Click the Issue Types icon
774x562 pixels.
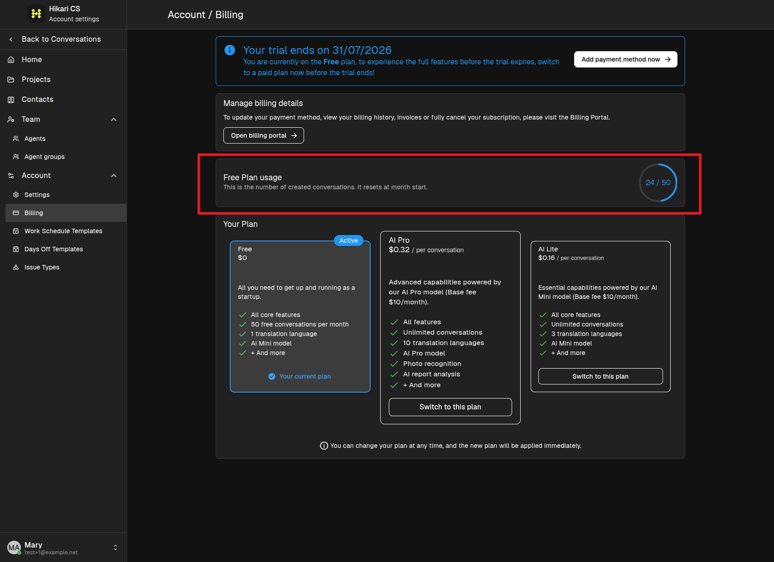(16, 267)
